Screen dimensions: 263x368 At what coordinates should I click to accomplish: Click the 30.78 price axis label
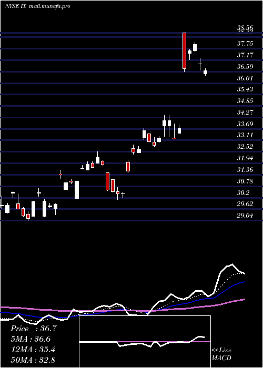245,181
